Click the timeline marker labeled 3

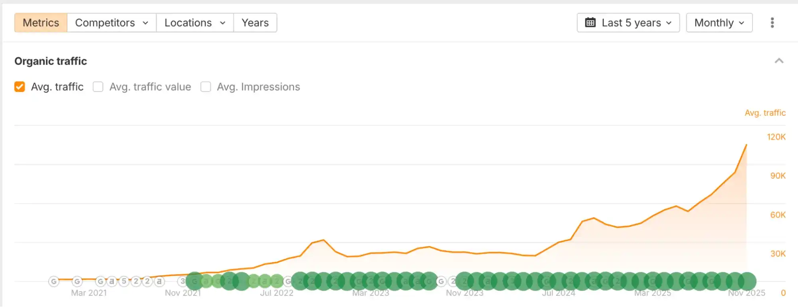tap(182, 281)
